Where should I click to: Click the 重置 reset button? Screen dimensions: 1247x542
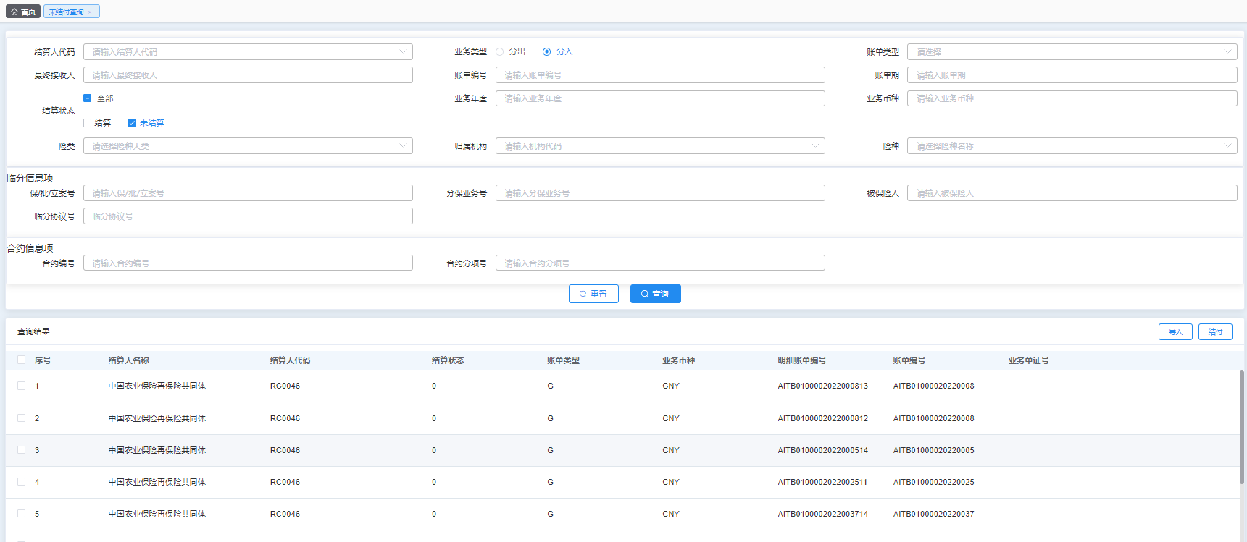tap(593, 294)
